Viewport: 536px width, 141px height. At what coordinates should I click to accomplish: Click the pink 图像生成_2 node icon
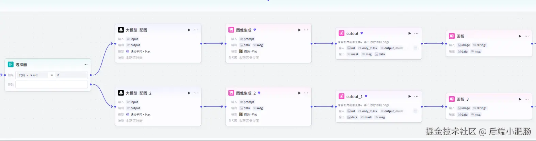[231, 93]
